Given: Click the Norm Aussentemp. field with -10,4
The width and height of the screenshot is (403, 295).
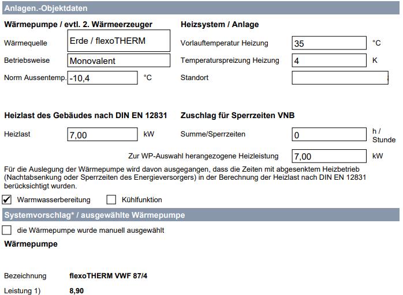Looking at the screenshot, I should click(x=102, y=78).
